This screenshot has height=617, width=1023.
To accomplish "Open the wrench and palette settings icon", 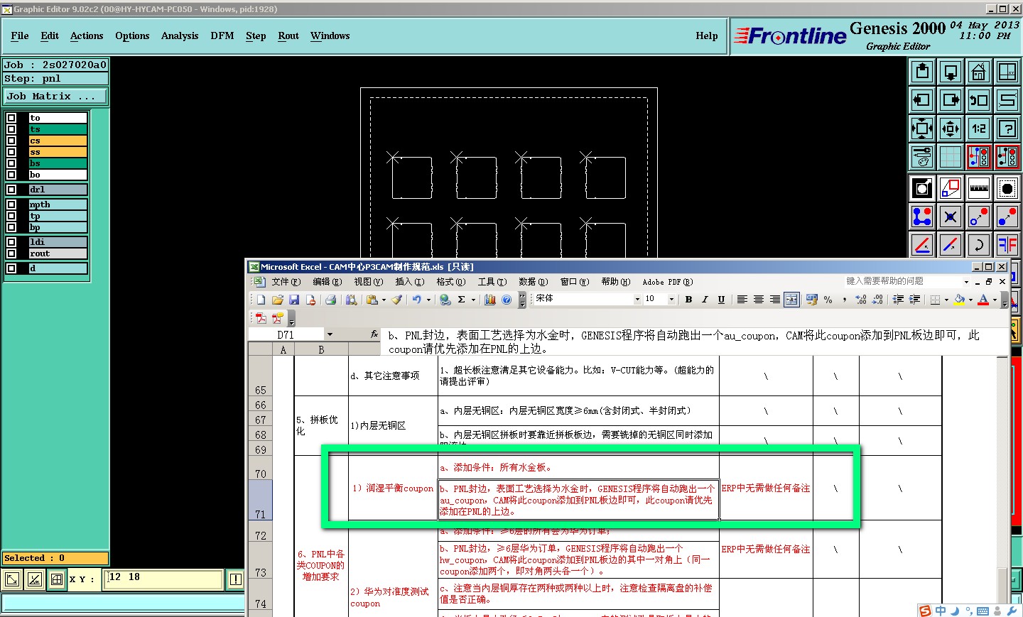I will point(922,157).
